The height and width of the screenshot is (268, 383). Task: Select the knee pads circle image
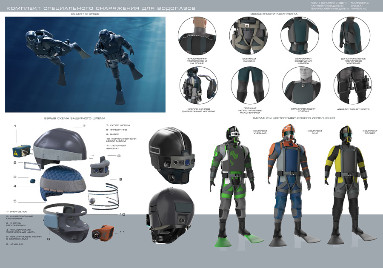[x=250, y=86]
